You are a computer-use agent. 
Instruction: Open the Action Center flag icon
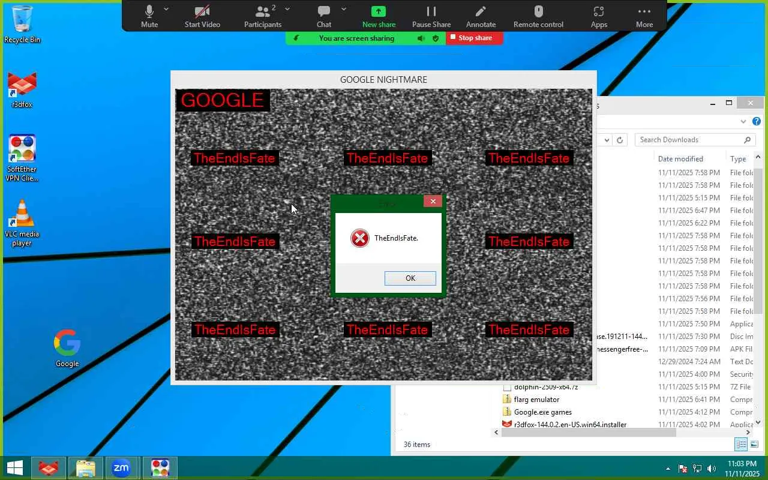[682, 469]
